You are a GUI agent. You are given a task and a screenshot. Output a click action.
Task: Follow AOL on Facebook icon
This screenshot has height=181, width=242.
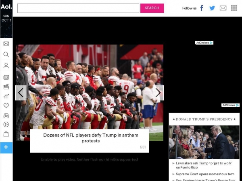[202, 8]
